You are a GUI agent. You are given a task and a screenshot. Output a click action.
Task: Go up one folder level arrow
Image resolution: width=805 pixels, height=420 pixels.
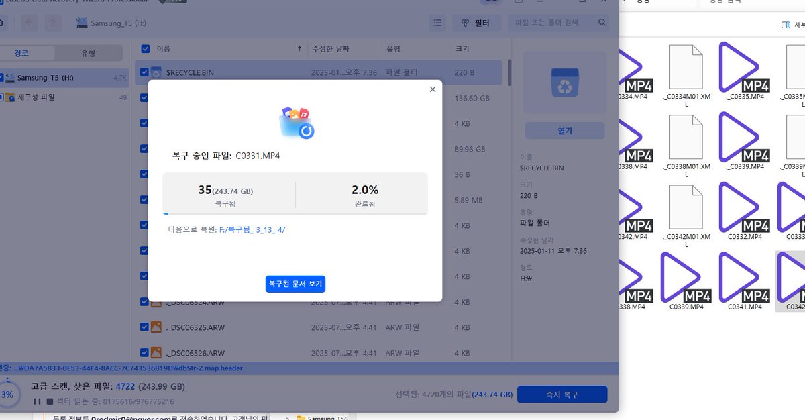point(54,23)
